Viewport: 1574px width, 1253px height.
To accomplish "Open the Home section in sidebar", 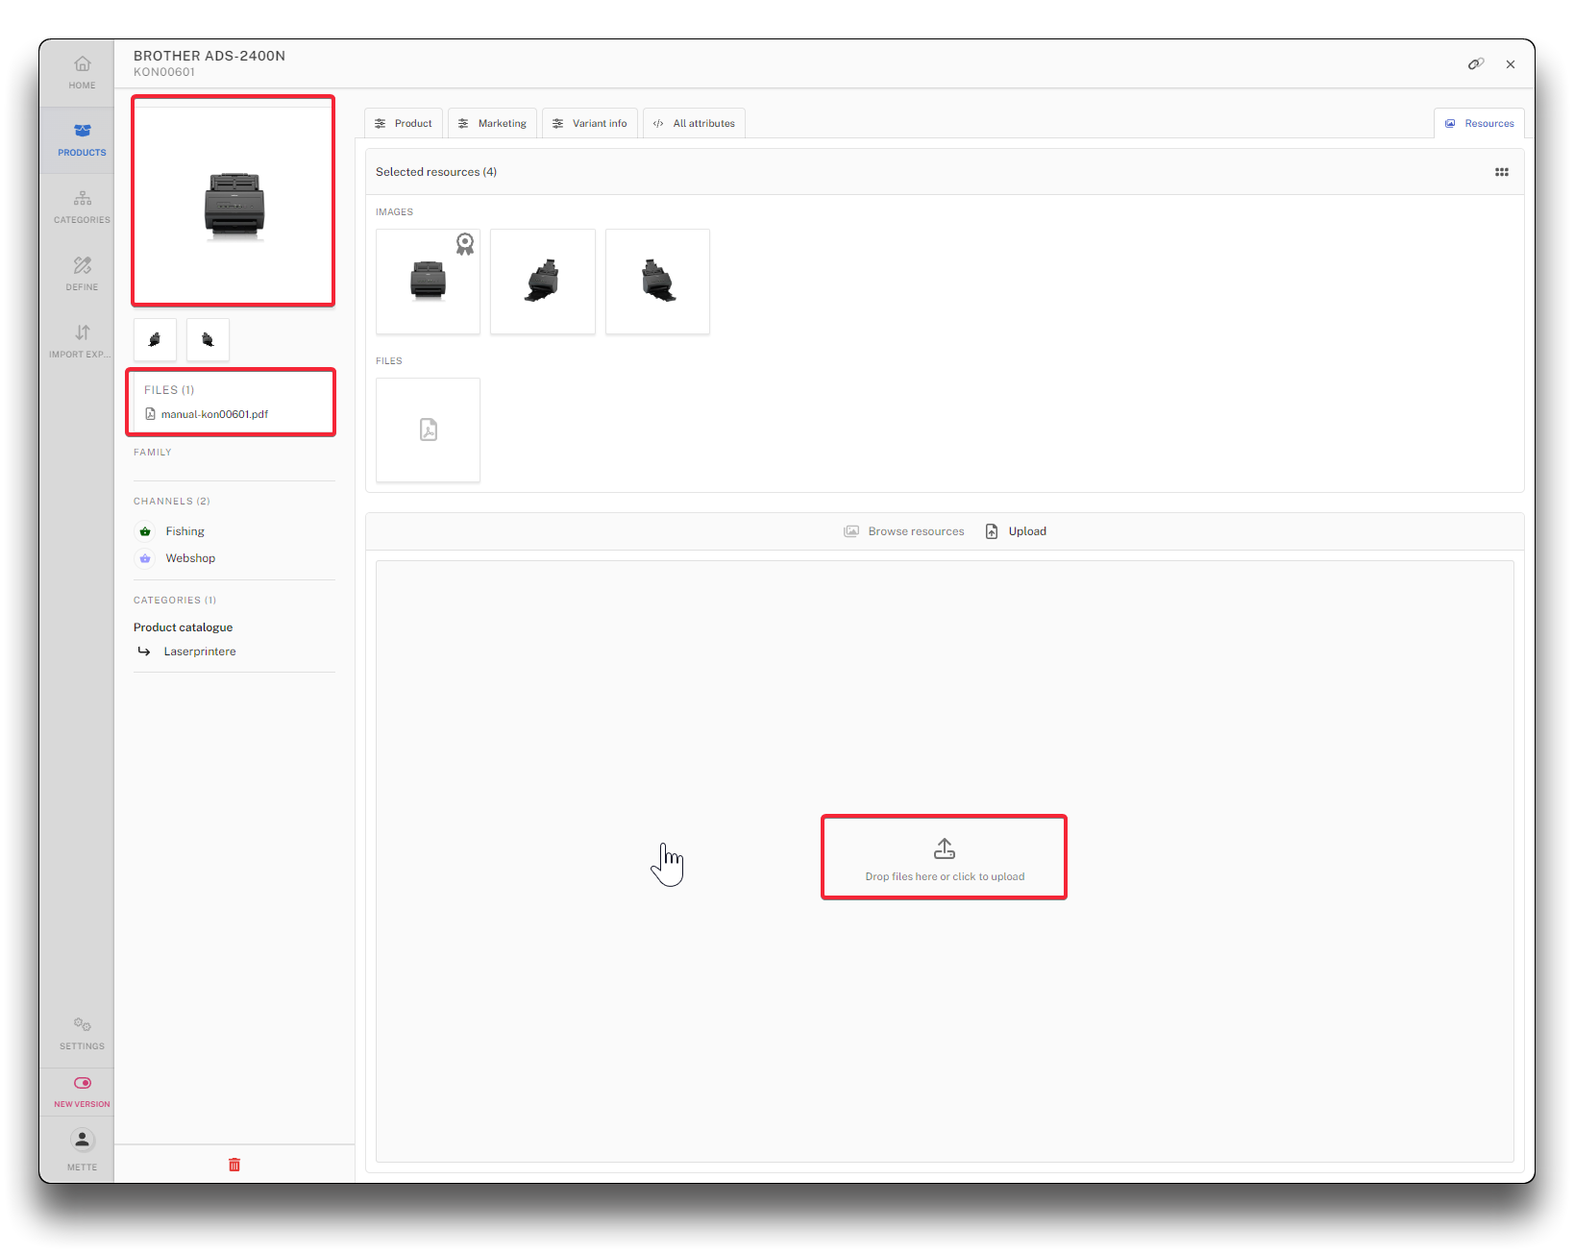I will coord(82,72).
